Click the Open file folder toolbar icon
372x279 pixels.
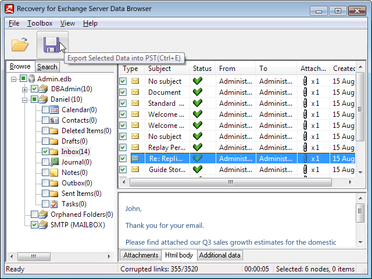tap(20, 45)
